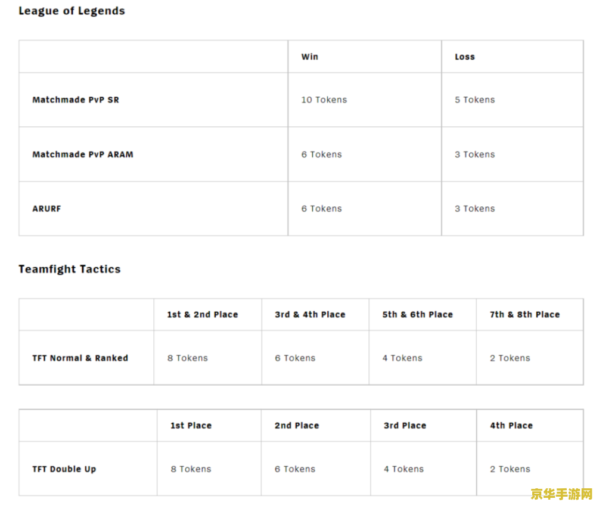Select the 3rd & 4th Place header
Viewport: 596px width, 505px height.
310,314
